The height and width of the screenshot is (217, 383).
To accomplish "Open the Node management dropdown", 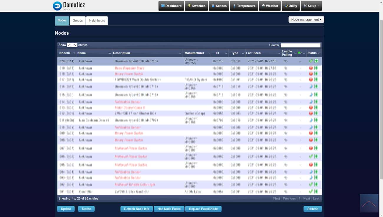I will [306, 20].
